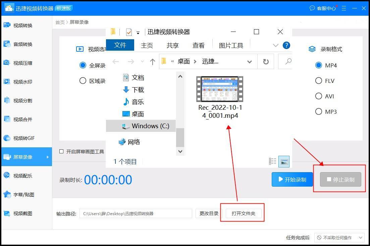Open the 客服中心 support center
Image resolution: width=370 pixels, height=246 pixels.
[x=323, y=8]
